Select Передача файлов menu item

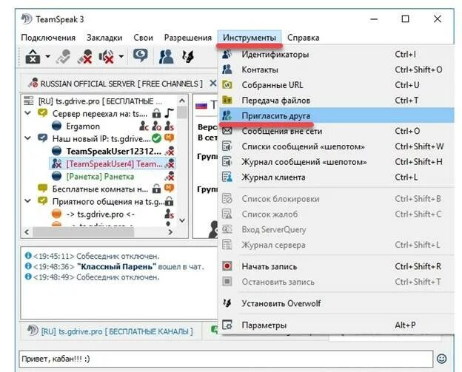click(336, 101)
